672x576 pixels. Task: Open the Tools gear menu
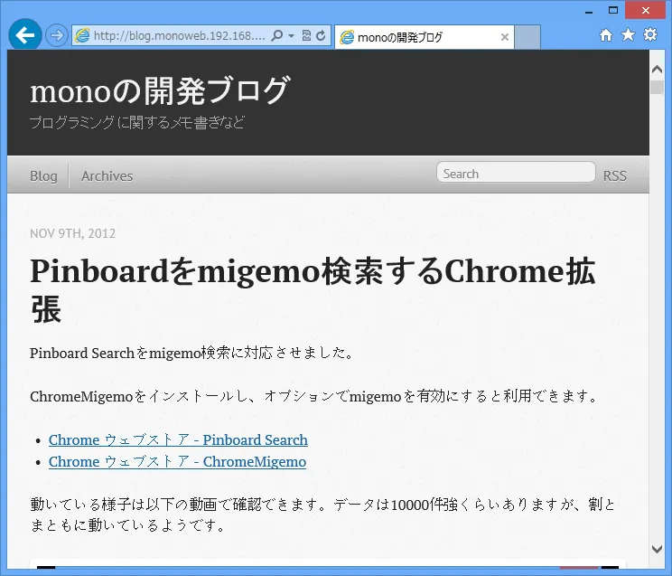point(649,35)
